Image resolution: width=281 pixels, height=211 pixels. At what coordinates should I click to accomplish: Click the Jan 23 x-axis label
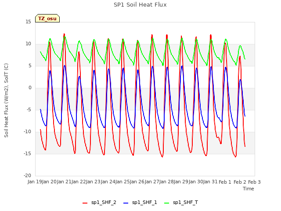(x=93, y=182)
